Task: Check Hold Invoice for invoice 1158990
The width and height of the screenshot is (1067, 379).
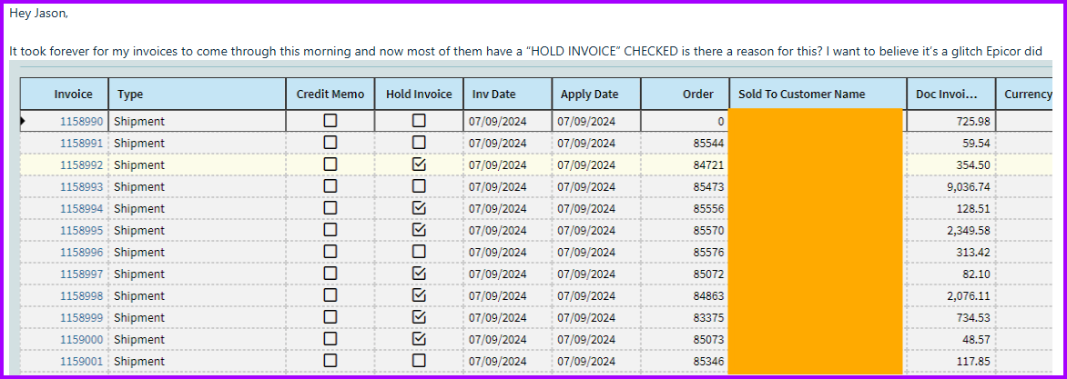Action: click(x=419, y=121)
